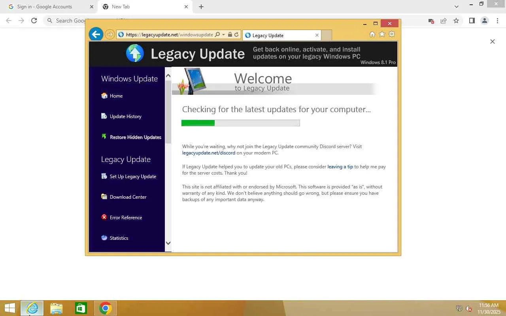Add a new tab in Chrome
Viewport: 506px width, 316px height.
[201, 7]
